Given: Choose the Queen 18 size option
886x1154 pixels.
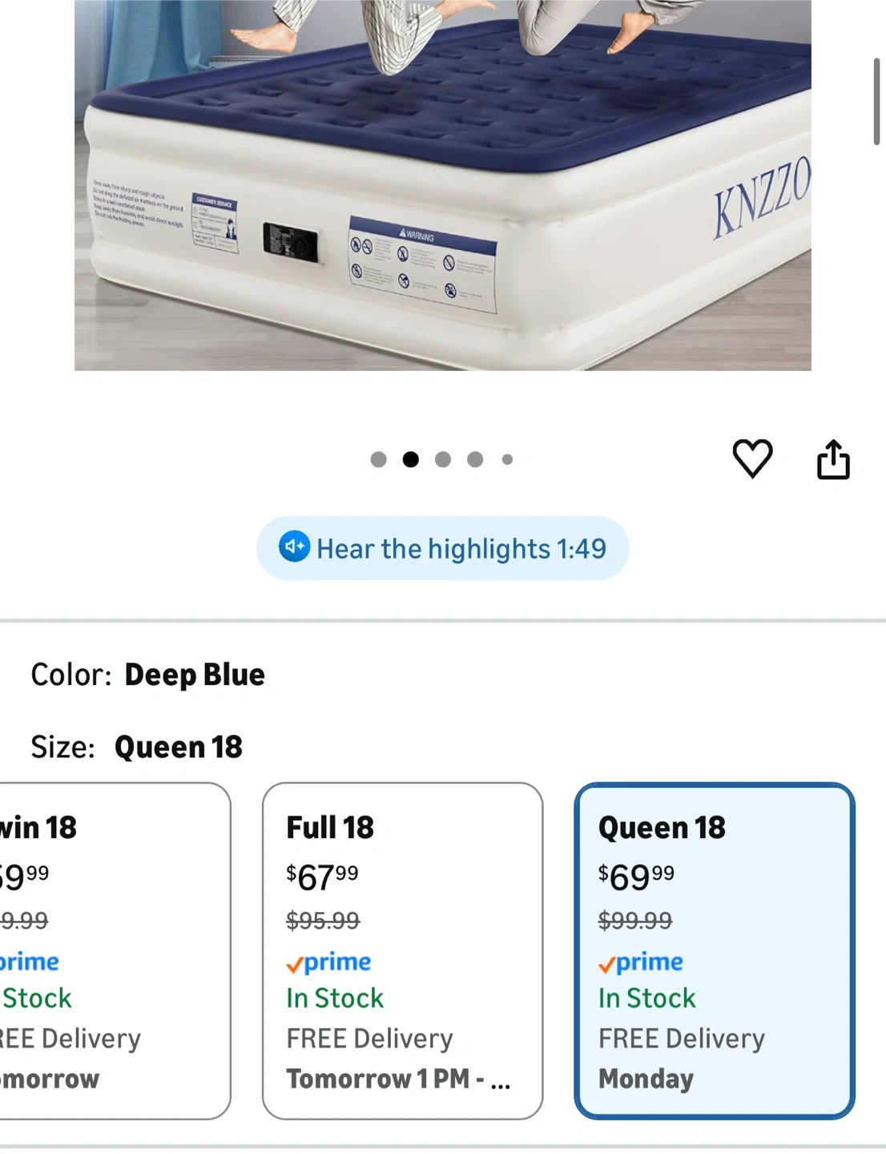Looking at the screenshot, I should pyautogui.click(x=715, y=950).
